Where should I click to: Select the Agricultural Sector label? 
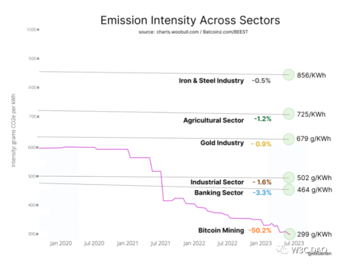click(x=214, y=120)
